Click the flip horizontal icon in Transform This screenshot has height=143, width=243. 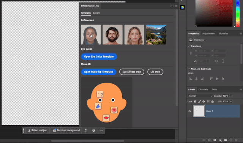coord(216,61)
